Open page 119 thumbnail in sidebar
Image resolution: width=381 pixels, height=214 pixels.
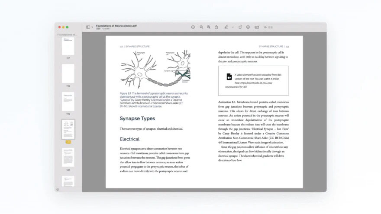(68, 102)
